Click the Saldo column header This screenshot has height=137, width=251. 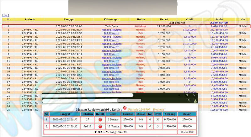[x=219, y=19]
